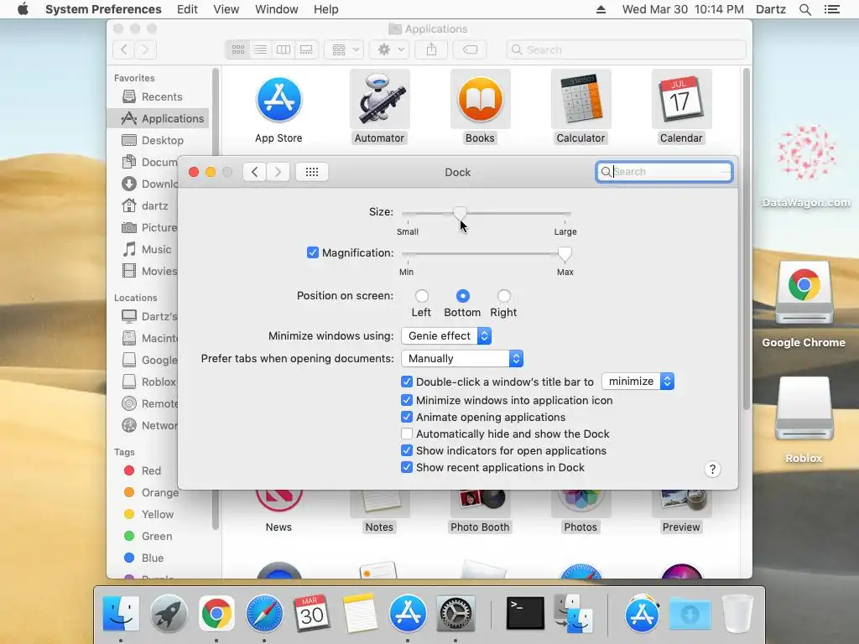Click Magnification slider handle
Viewport: 859px width, 644px height.
tap(565, 253)
